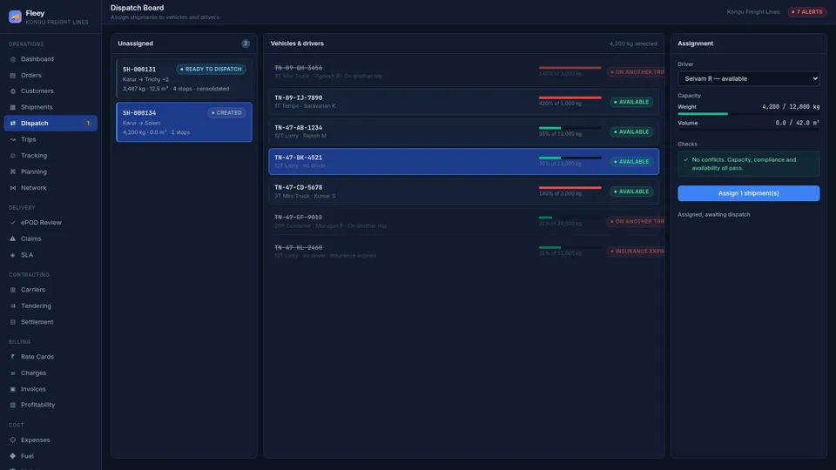Select vehicle TN-09-IJ-7890 row
836x470 pixels.
point(464,102)
